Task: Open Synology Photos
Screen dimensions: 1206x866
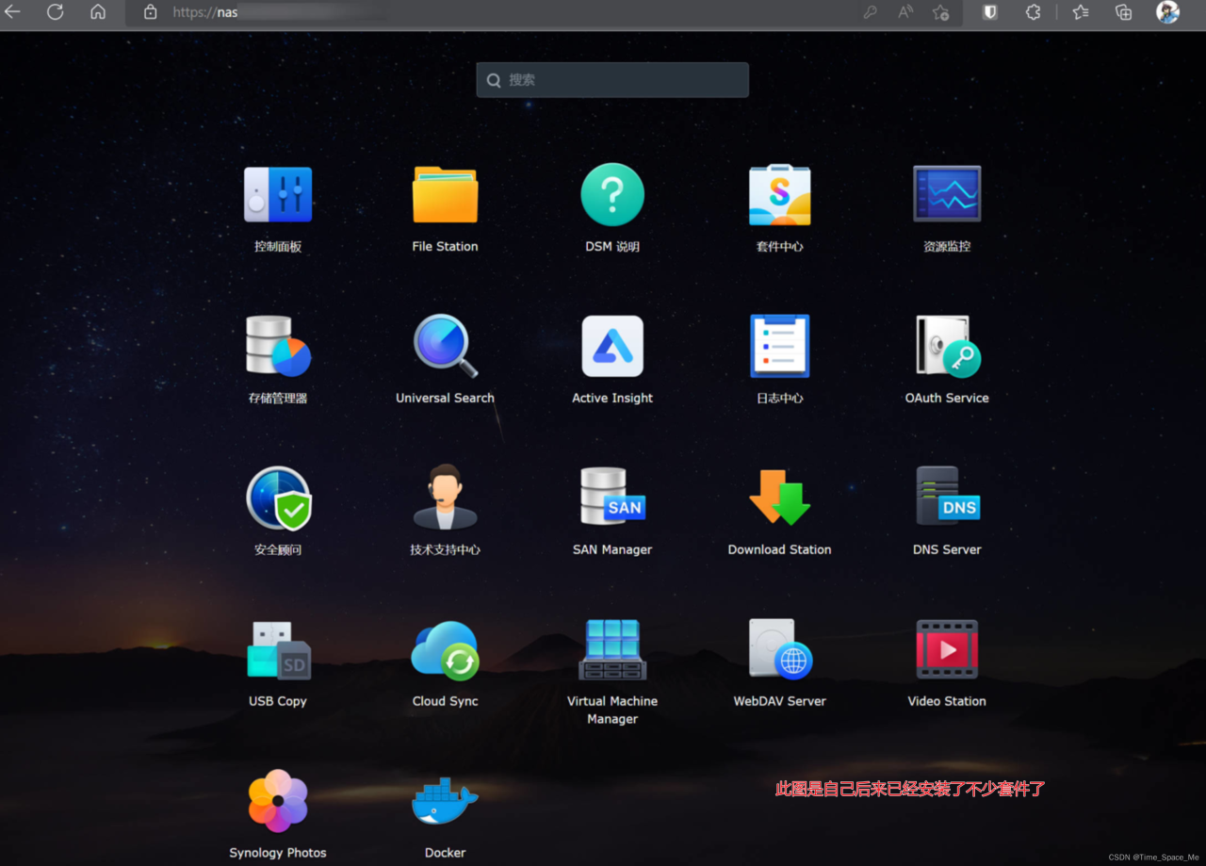Action: pyautogui.click(x=278, y=802)
